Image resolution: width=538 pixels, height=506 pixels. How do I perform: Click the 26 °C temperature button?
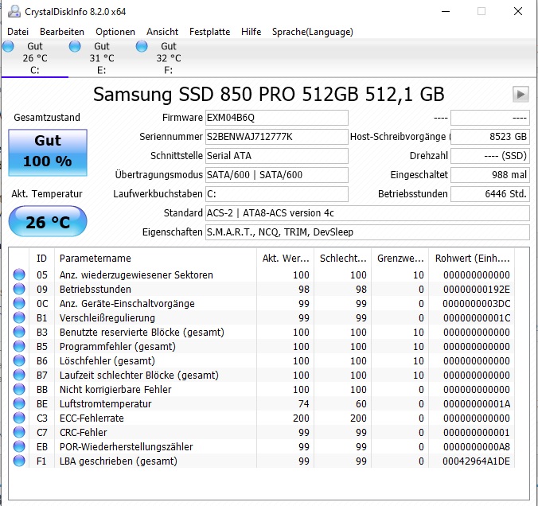48,221
